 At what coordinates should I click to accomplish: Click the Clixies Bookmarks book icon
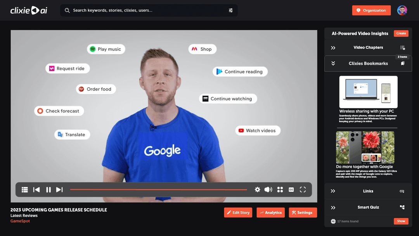pos(403,63)
